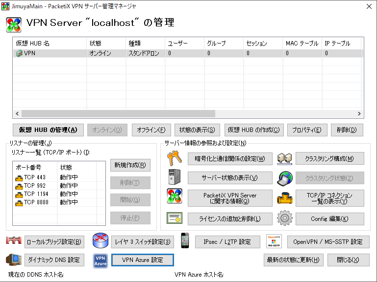Click the OpenVPN MS-SSTP icon

tap(274, 241)
